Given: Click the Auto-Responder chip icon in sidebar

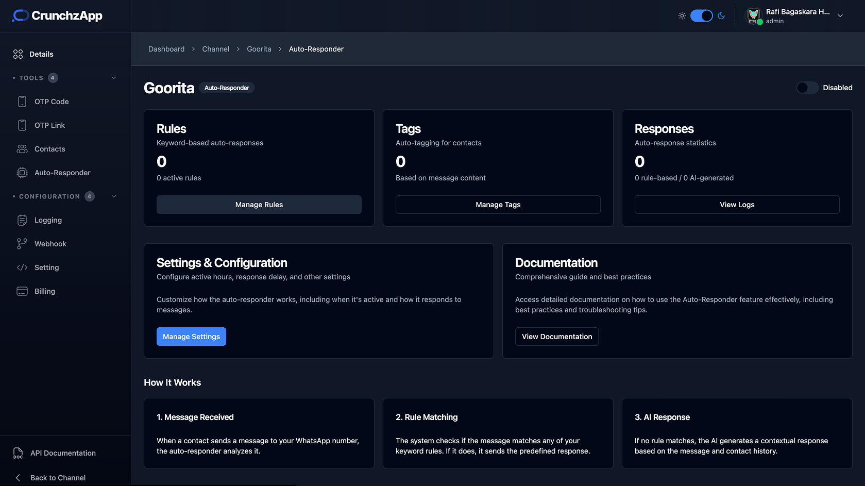Looking at the screenshot, I should (x=22, y=173).
